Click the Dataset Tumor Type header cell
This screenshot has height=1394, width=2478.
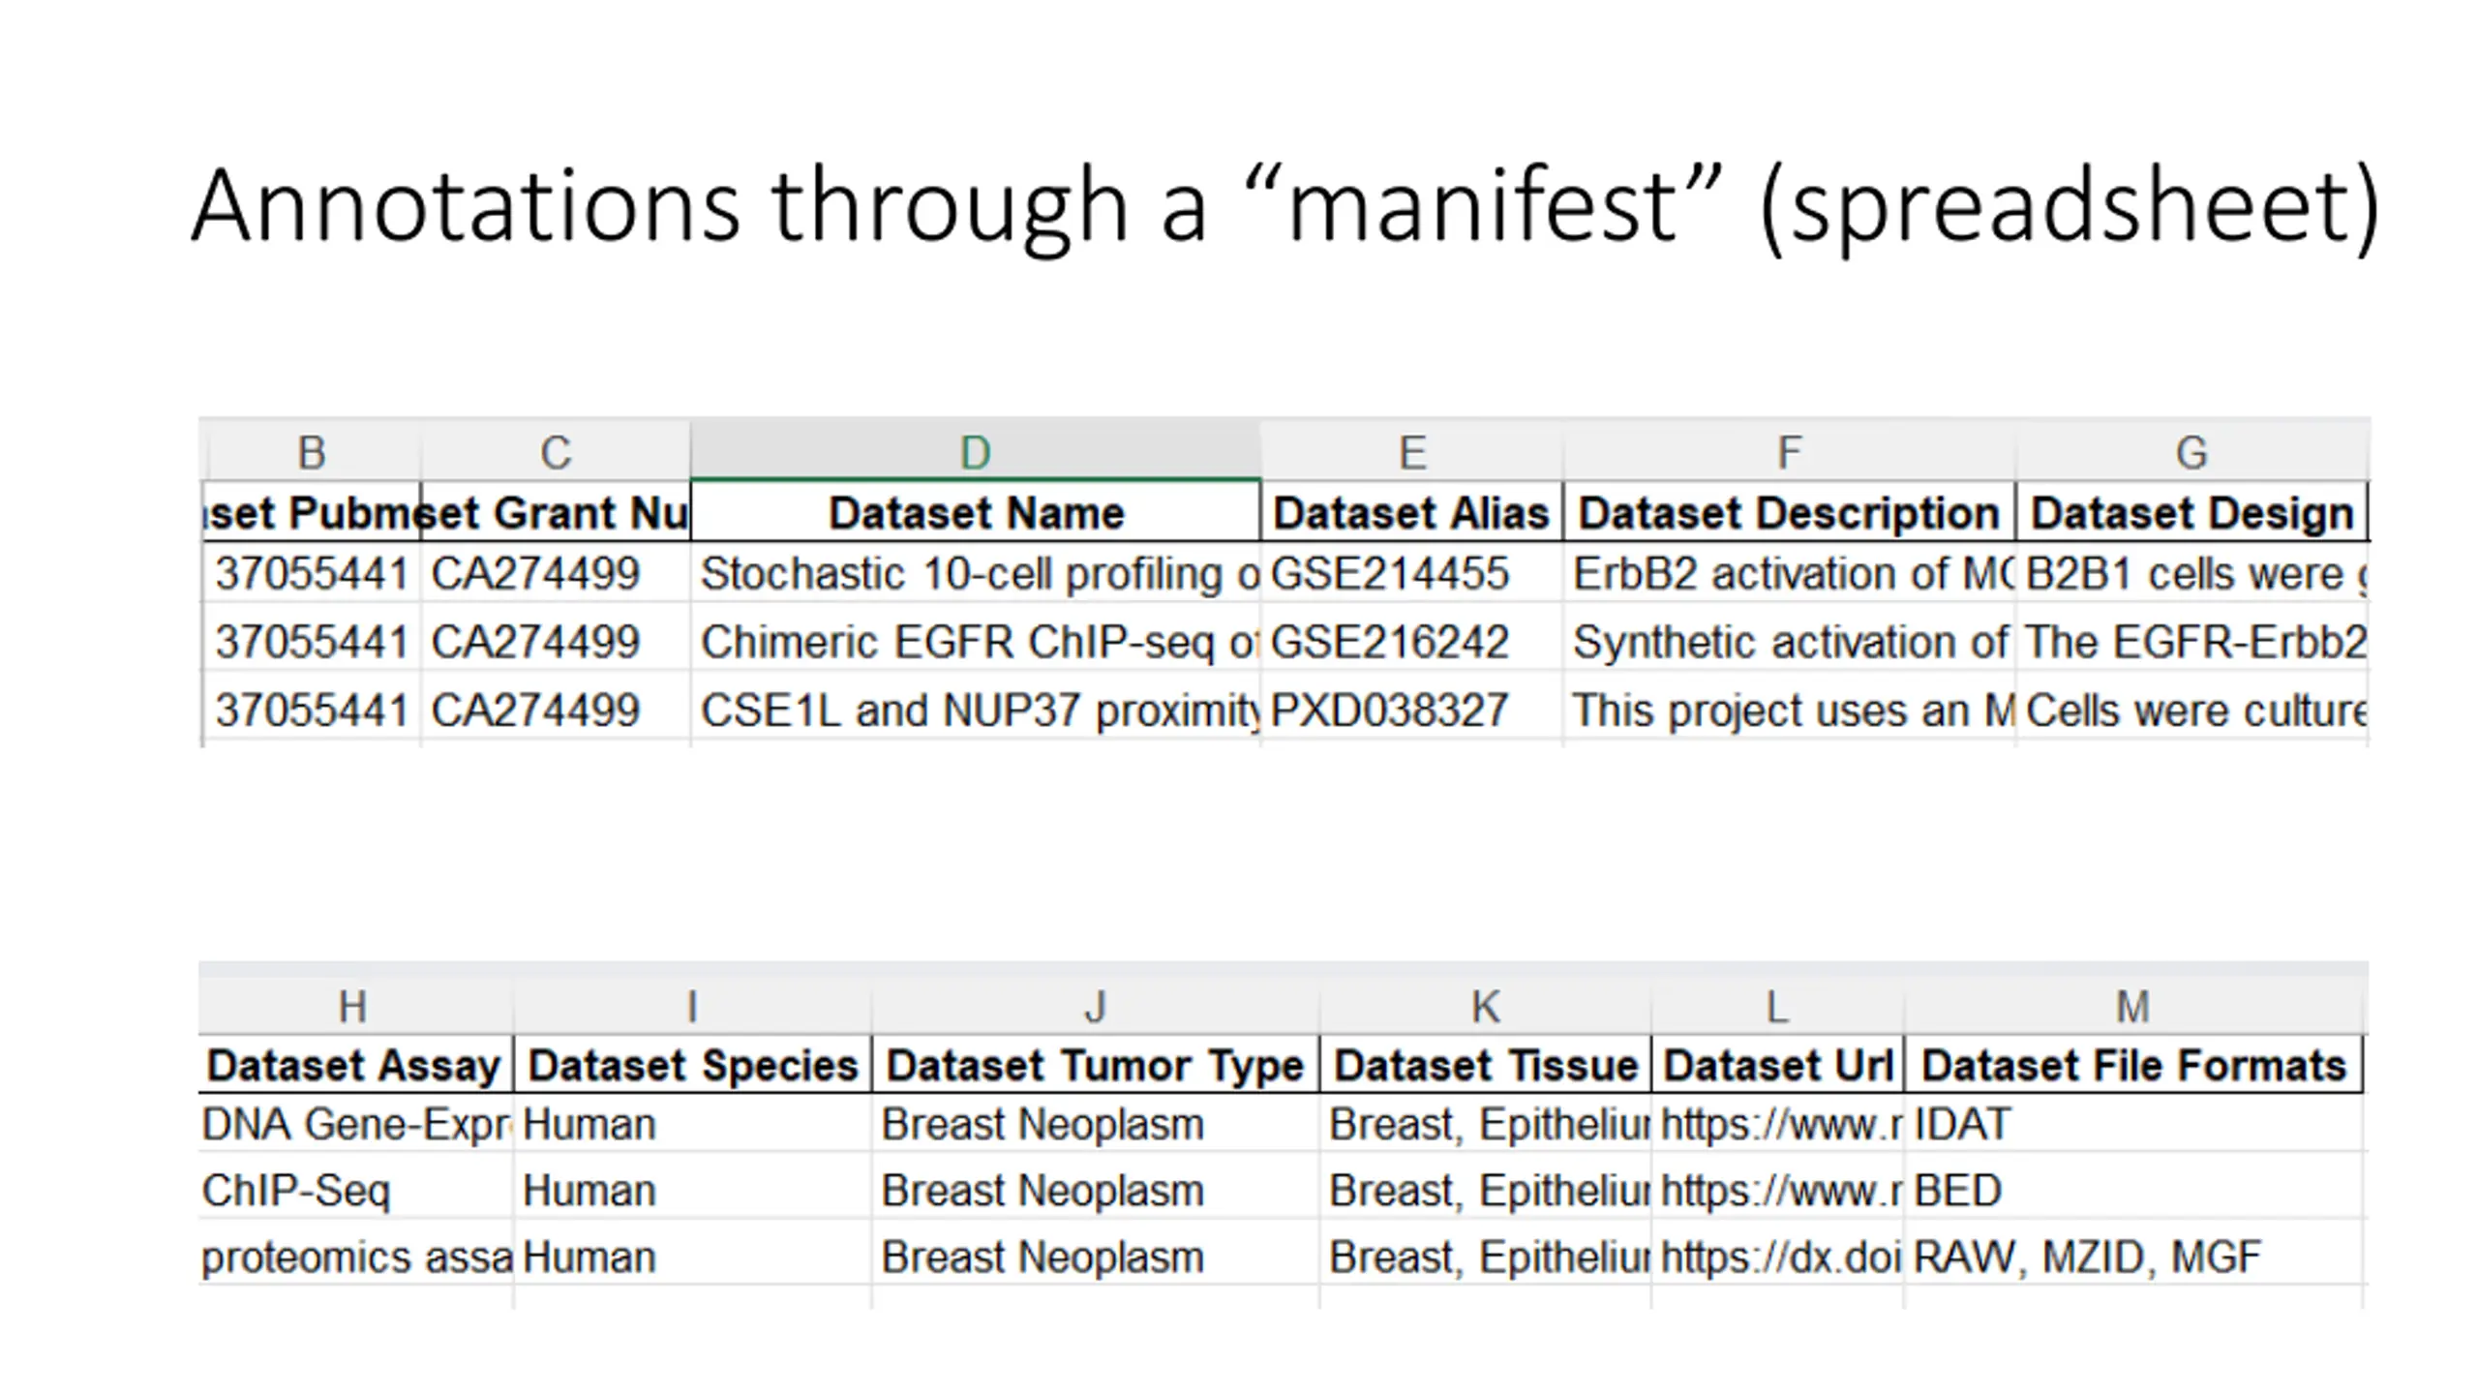click(x=1095, y=1065)
